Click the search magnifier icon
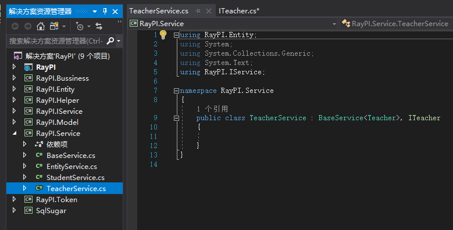Viewport: 453px width, 230px height. pos(110,41)
